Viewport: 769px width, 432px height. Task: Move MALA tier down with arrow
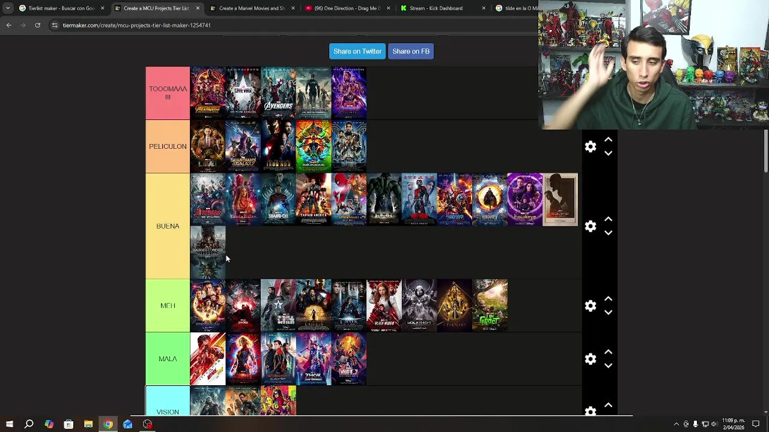(608, 366)
